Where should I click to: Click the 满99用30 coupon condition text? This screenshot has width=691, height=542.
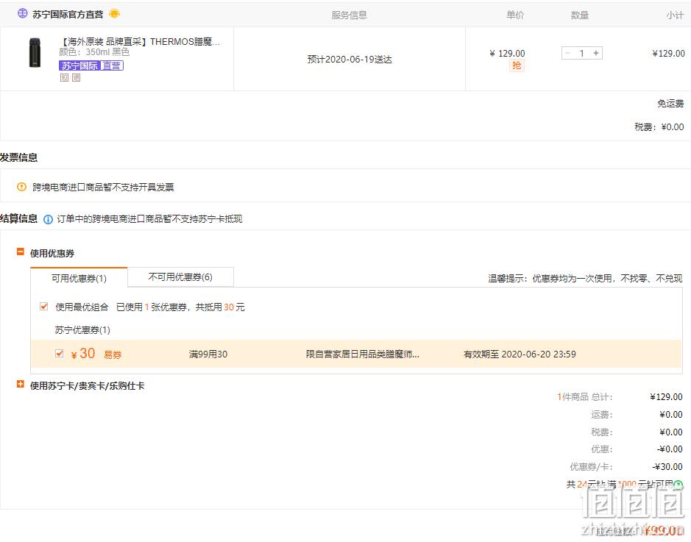point(208,354)
